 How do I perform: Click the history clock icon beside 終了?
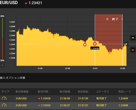(x=107, y=19)
